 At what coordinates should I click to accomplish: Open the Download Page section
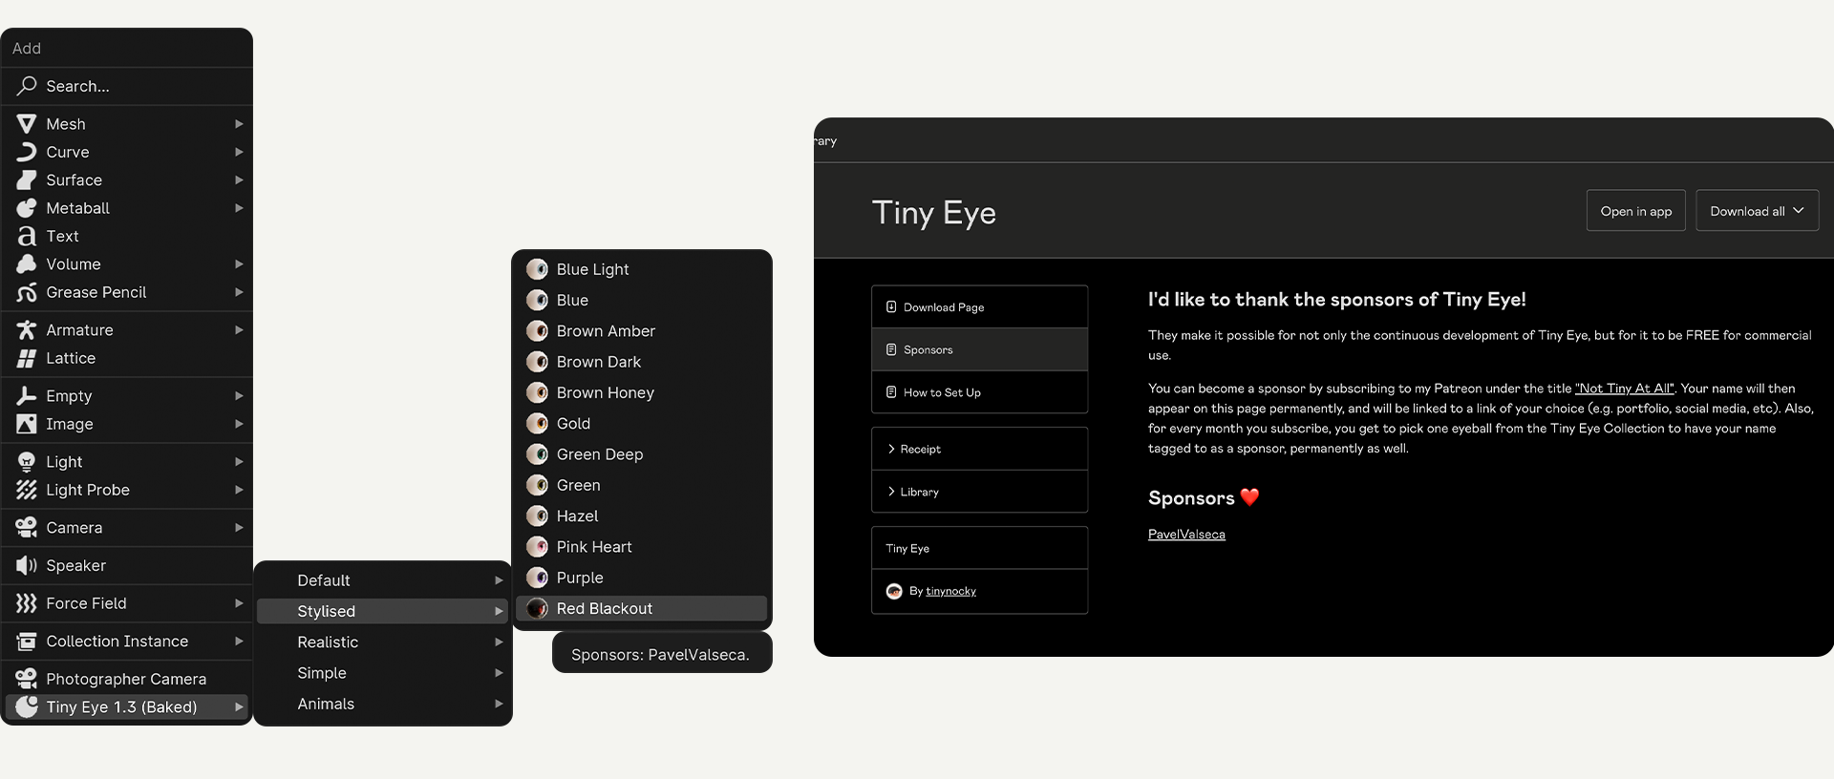[x=980, y=307]
